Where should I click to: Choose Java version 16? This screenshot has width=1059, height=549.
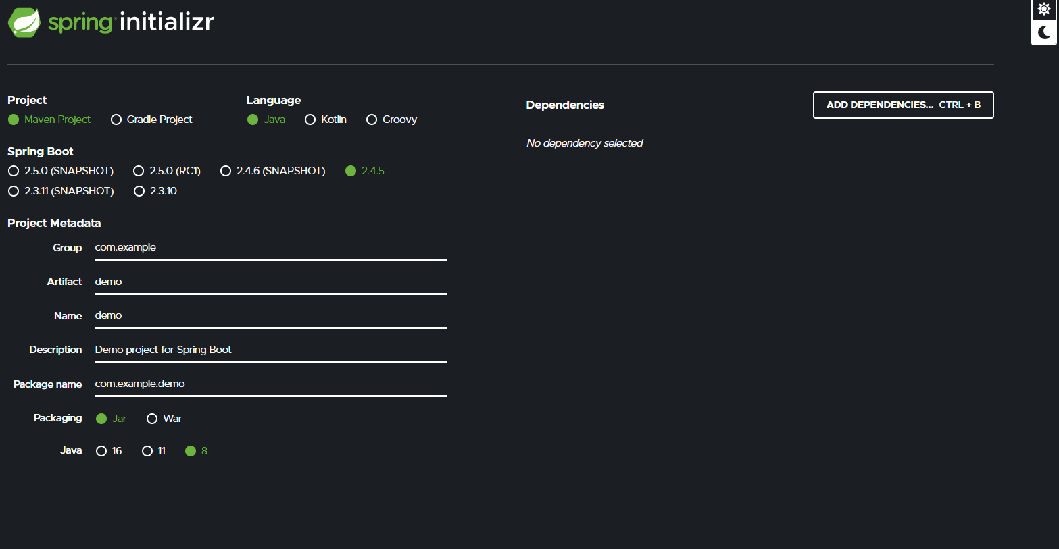(109, 451)
